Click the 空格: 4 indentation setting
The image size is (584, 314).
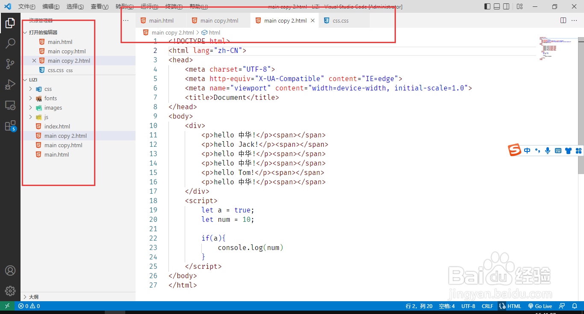click(x=447, y=306)
